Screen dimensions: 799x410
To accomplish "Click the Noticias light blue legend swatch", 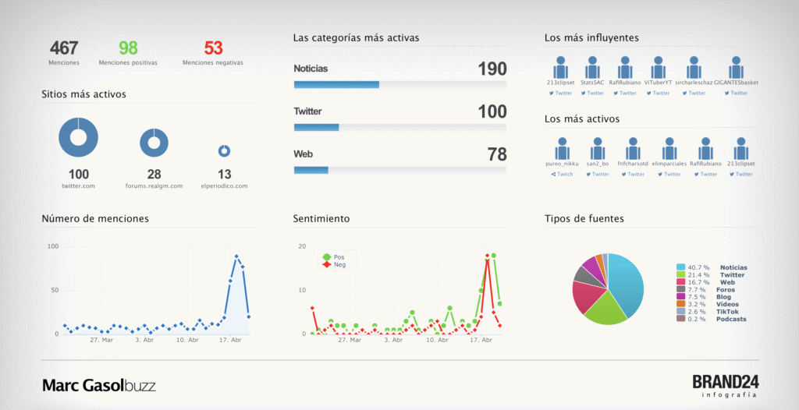I will point(680,267).
